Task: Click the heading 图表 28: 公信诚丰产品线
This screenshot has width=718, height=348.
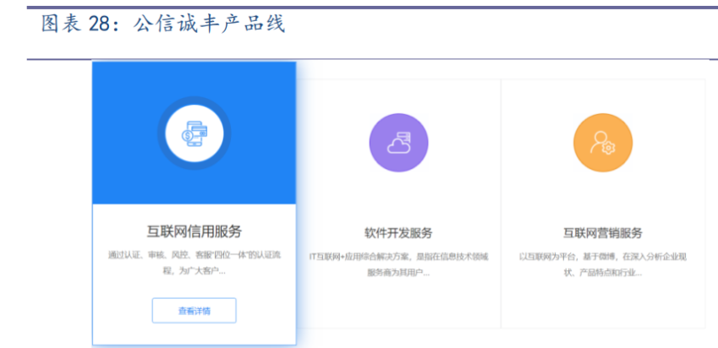Action: click(x=163, y=24)
